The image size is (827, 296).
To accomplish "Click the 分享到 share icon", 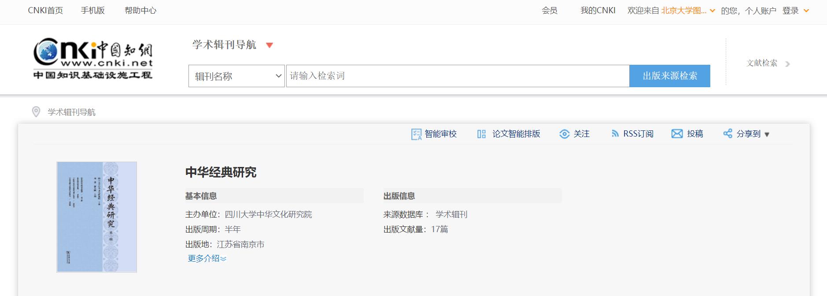I will [x=727, y=133].
